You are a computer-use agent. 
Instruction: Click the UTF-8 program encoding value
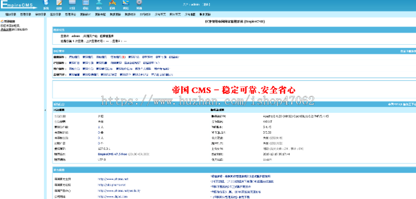[102, 160]
